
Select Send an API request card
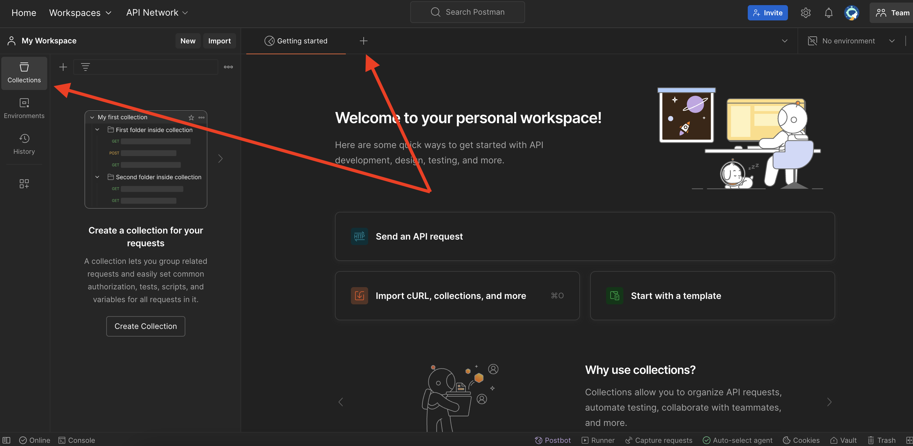585,236
